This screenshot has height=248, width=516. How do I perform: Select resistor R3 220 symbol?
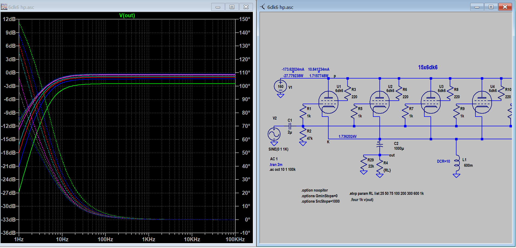click(348, 94)
